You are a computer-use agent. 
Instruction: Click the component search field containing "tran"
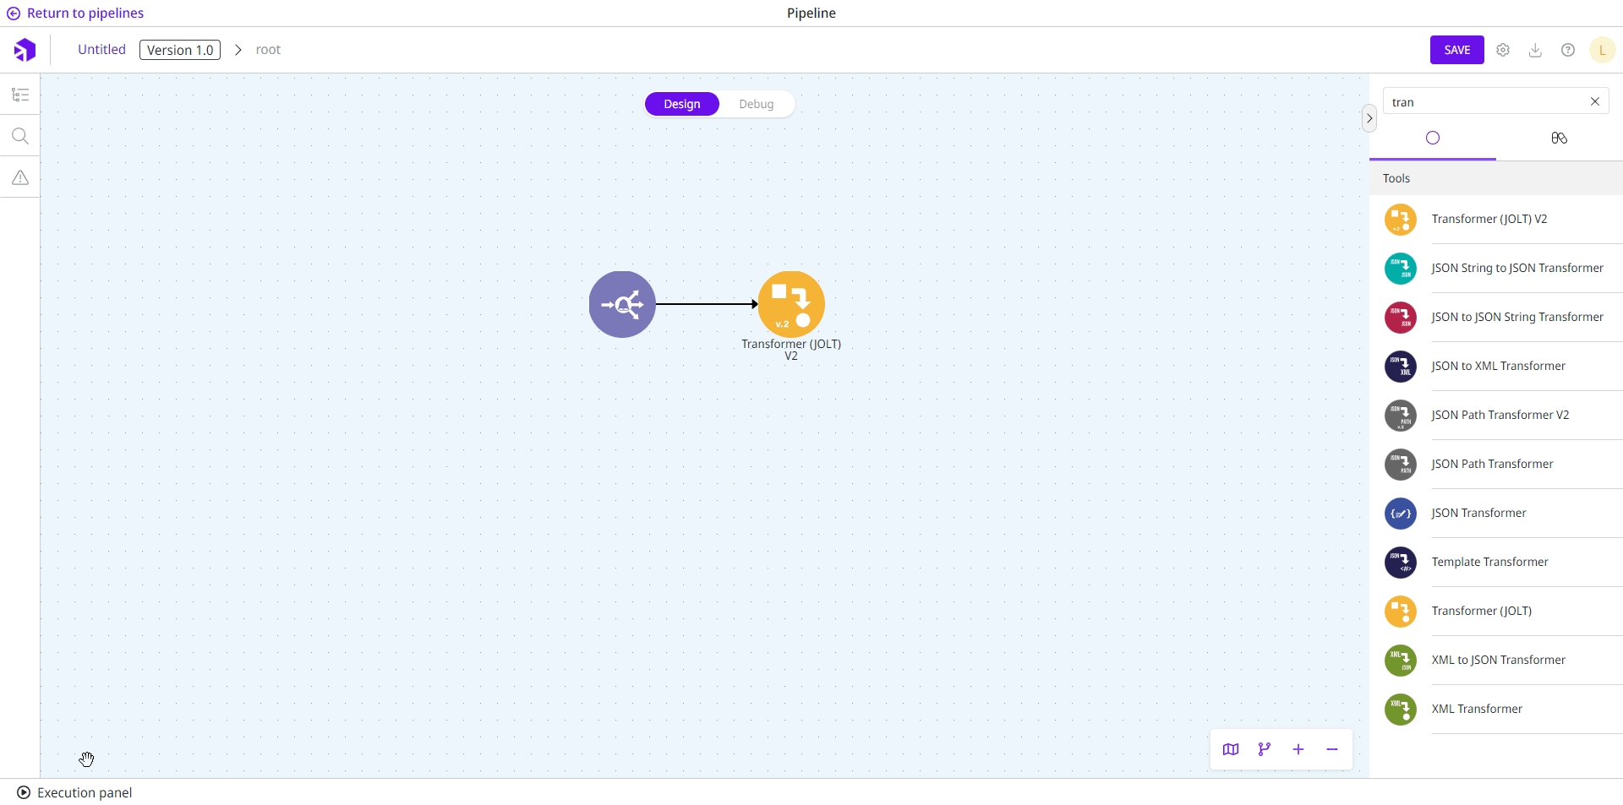(x=1484, y=102)
